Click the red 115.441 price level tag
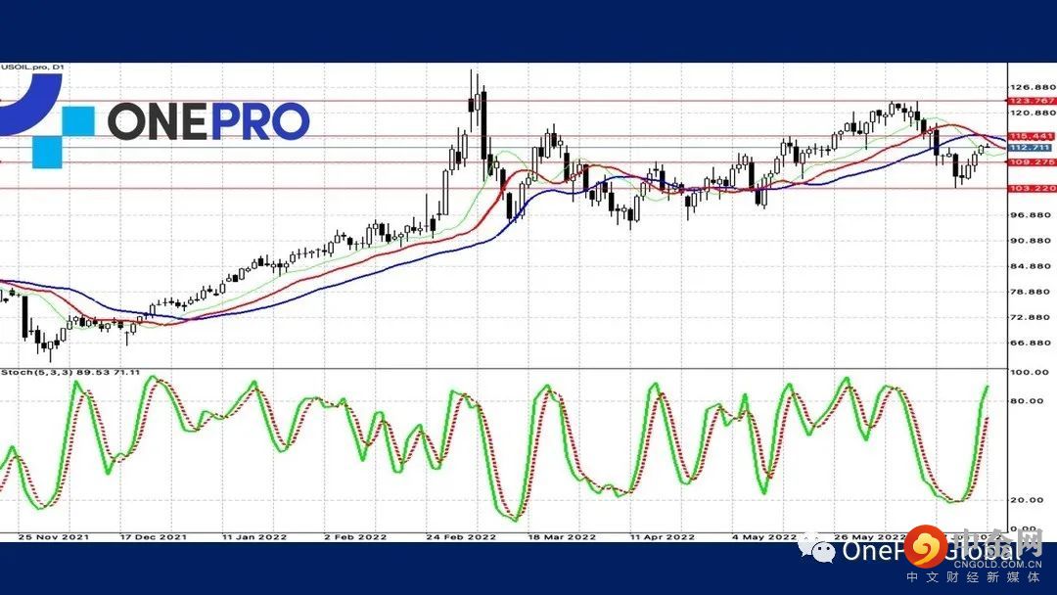The image size is (1057, 595). [1033, 136]
